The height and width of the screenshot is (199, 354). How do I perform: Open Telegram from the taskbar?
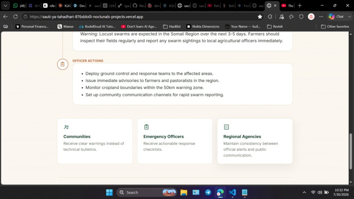pyautogui.click(x=208, y=192)
